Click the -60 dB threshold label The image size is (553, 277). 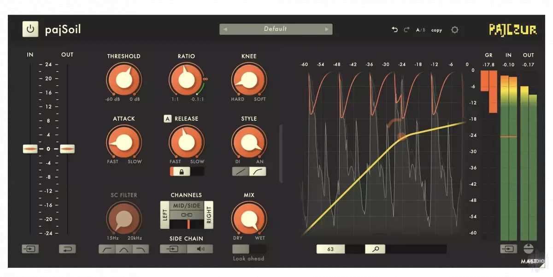112,99
